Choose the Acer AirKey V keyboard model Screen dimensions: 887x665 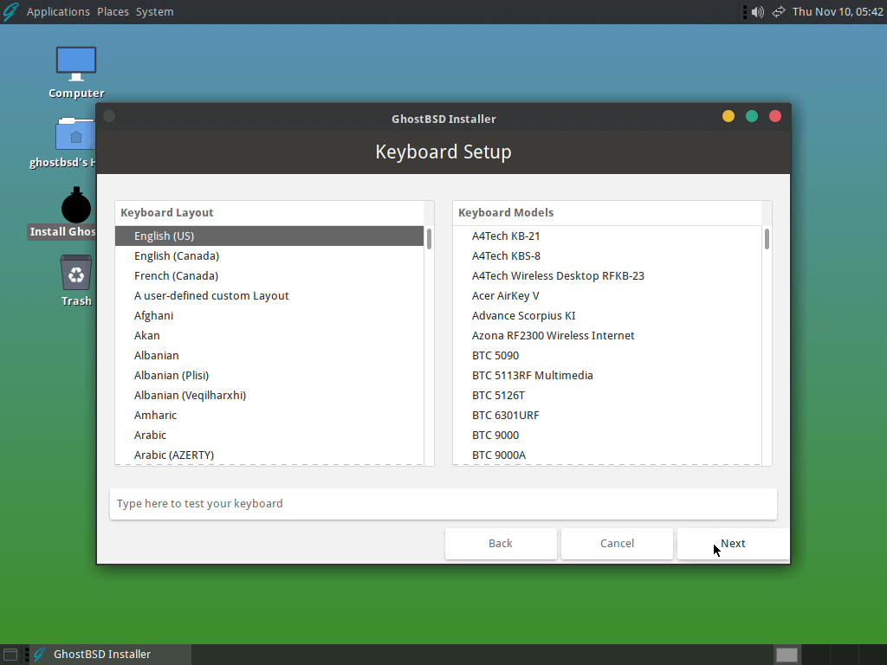[505, 296]
